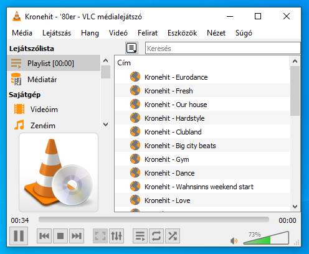Mute audio via speaker icon
The image size is (309, 254).
tap(234, 241)
